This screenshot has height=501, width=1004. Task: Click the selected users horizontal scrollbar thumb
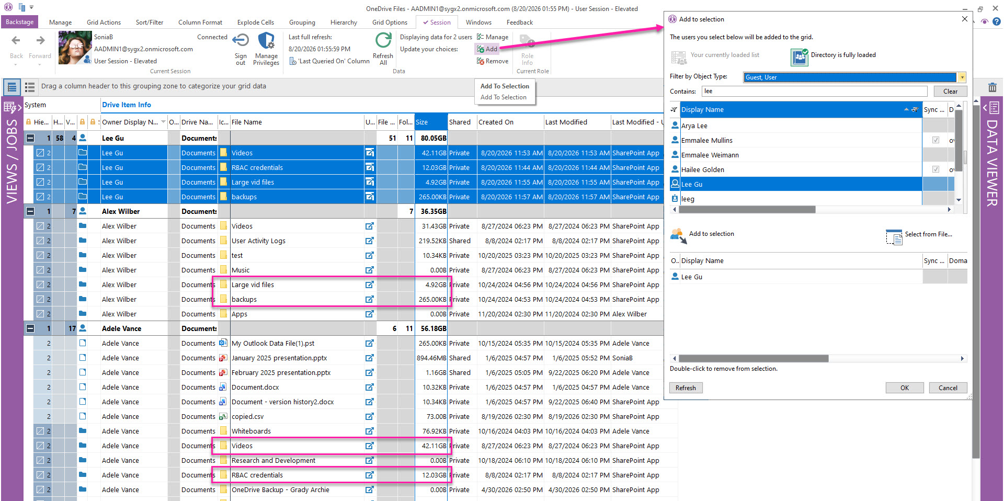pos(754,359)
